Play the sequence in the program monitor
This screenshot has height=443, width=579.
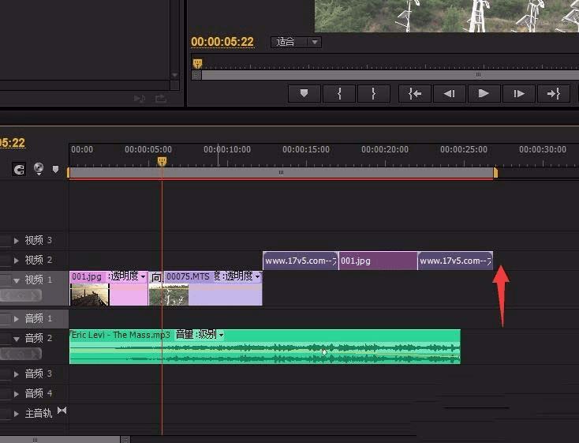click(484, 93)
